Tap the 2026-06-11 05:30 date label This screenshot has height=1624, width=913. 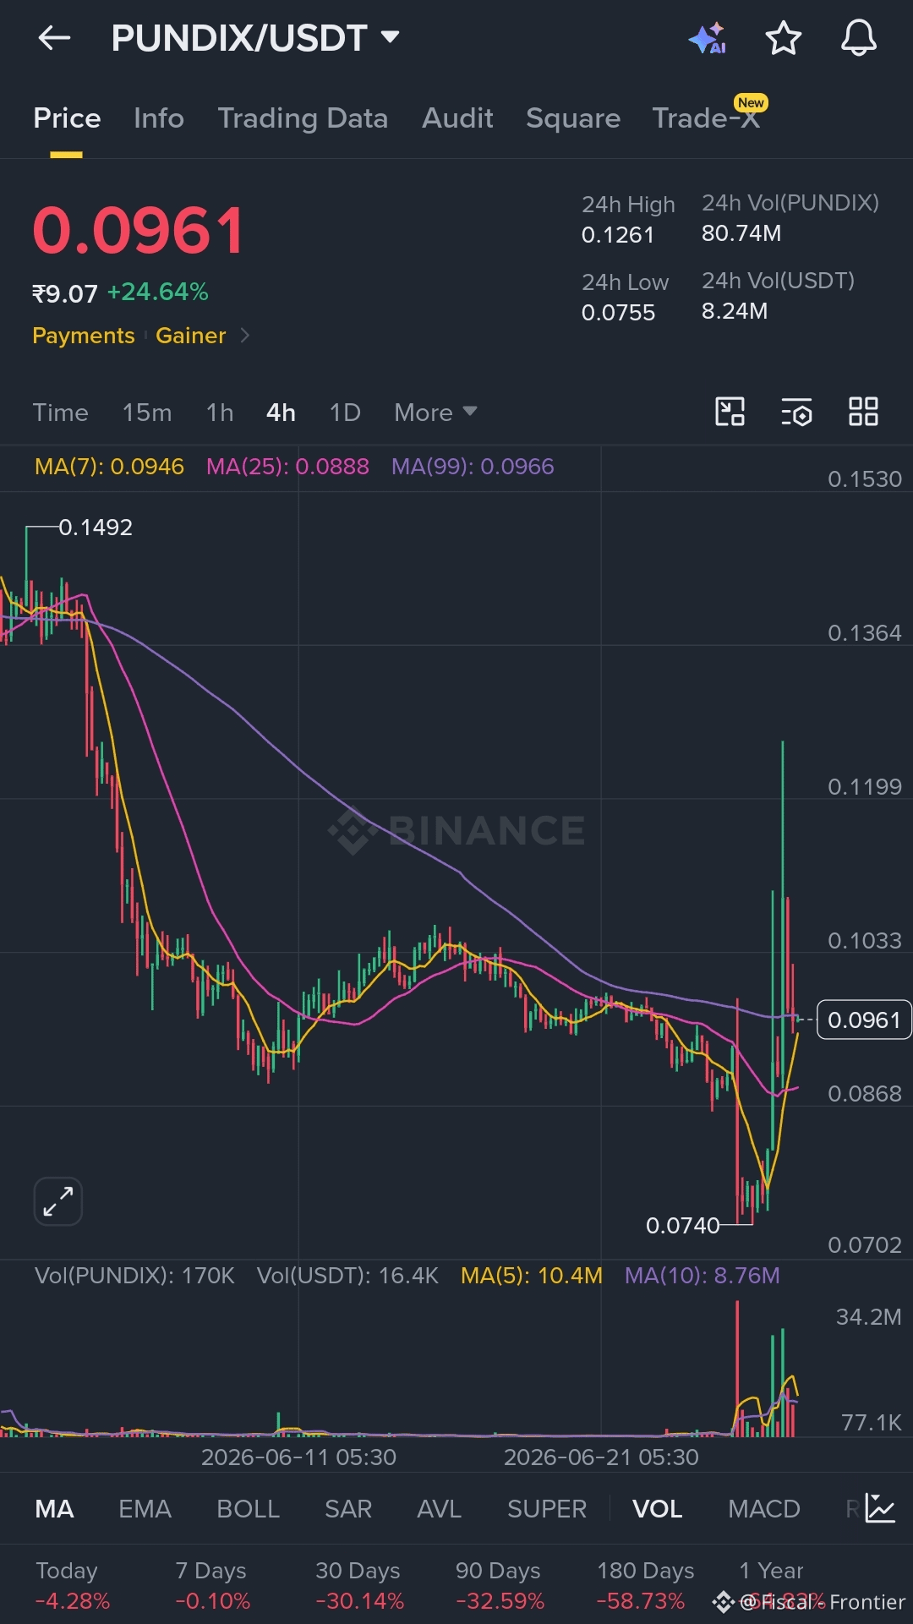[298, 1457]
